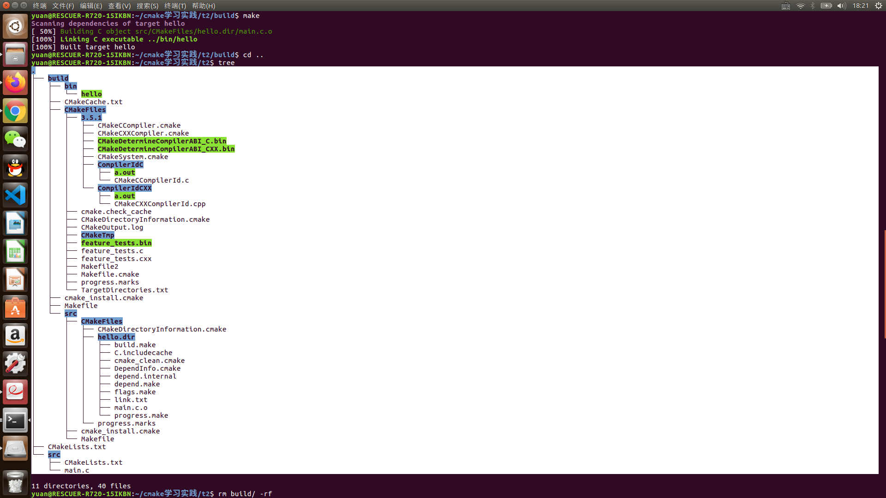Image resolution: width=886 pixels, height=498 pixels.
Task: Open LibreOffice Calc spreadsheet icon
Action: (15, 252)
